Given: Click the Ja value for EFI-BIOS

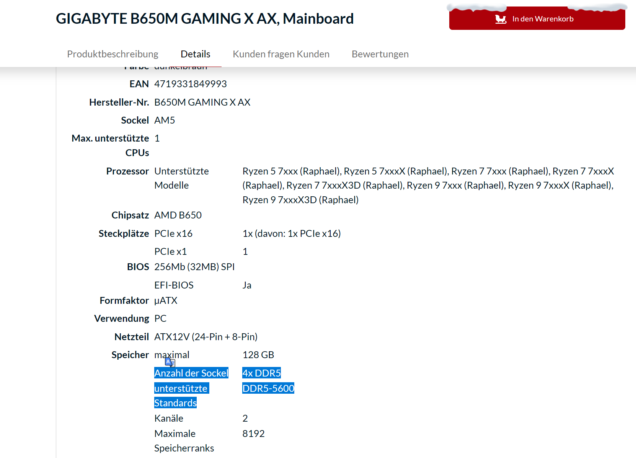Looking at the screenshot, I should 247,285.
